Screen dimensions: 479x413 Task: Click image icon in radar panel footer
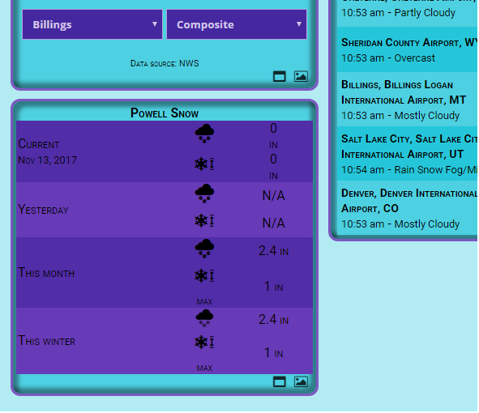(301, 76)
